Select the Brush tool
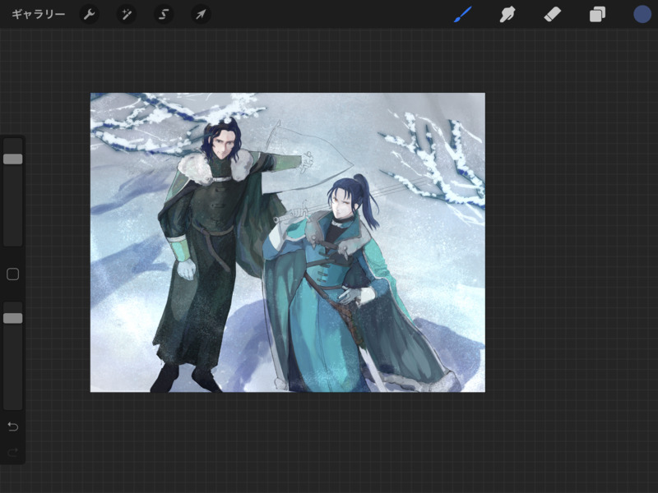Screen dimensions: 658x493 tap(462, 15)
